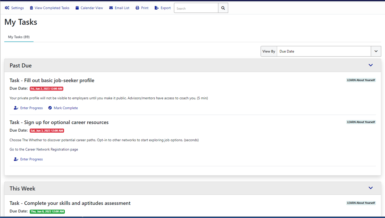The image size is (385, 218).
Task: Click LEARN About Yourself tag on job-seeker profile task
Action: coord(361,80)
